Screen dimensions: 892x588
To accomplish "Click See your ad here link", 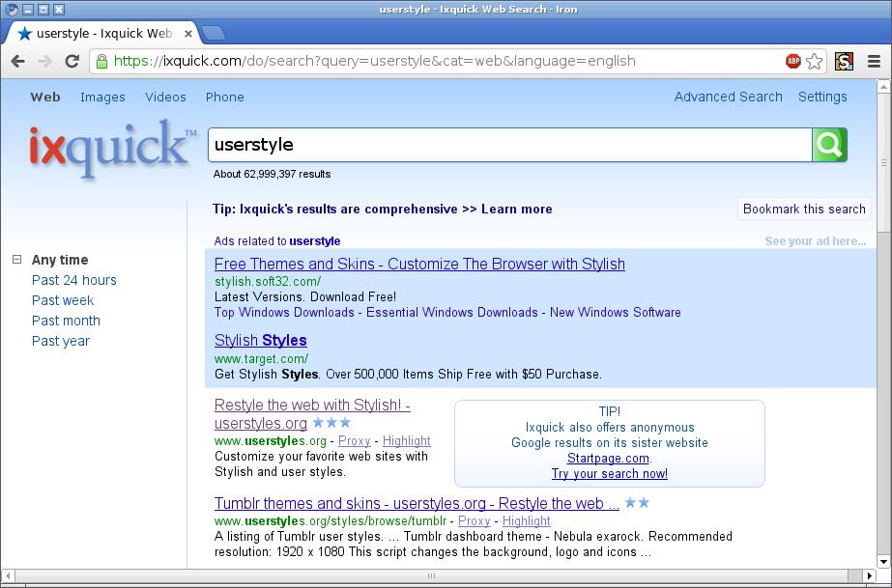I will [x=816, y=241].
